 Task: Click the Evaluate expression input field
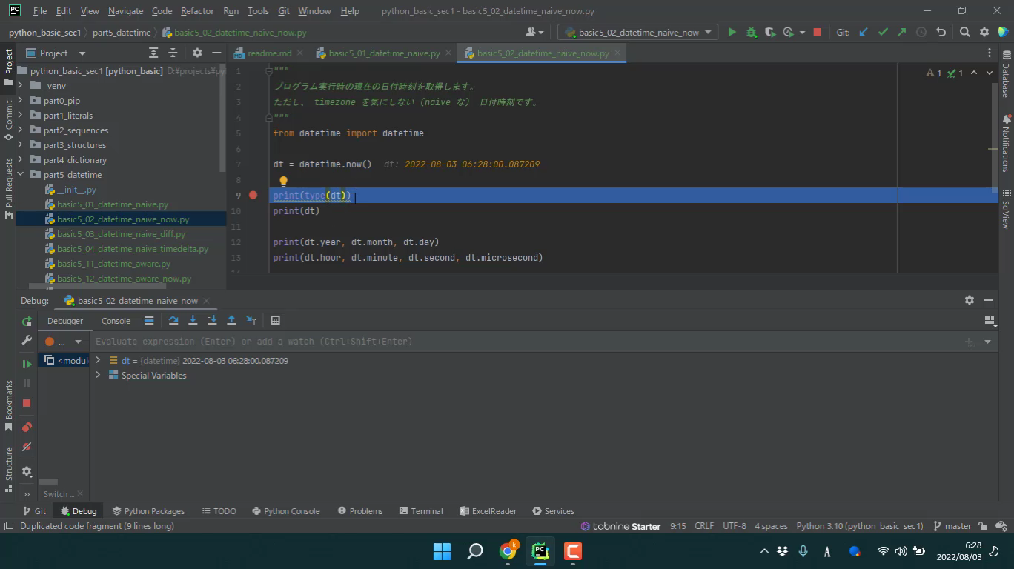pyautogui.click(x=519, y=342)
